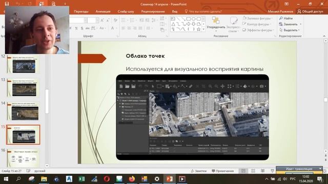
Task: Open Windows Settings gear on the taskbar
Action: 157,179
